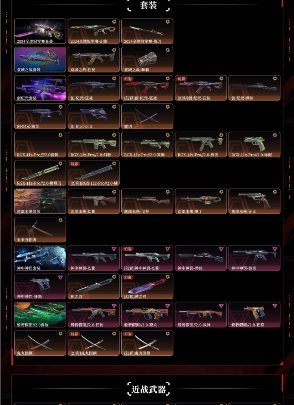
Task: Open the 双城之战-狂徒 rifle card
Action: (x=94, y=59)
